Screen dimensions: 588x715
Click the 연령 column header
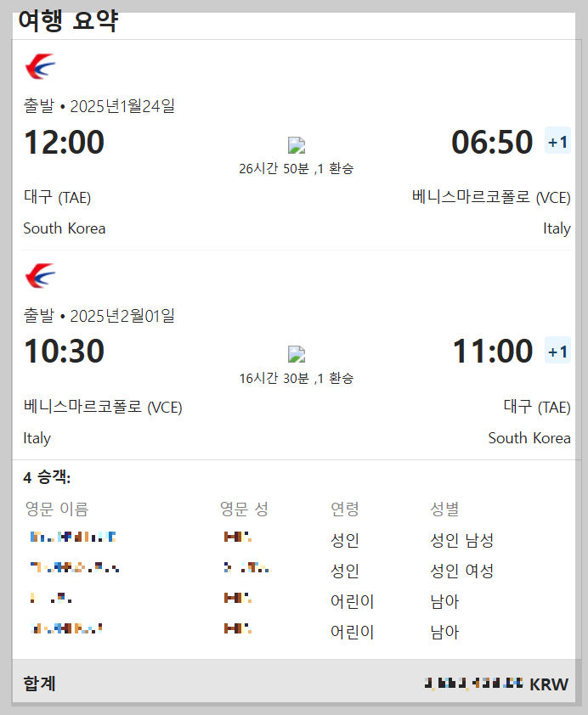tap(342, 508)
